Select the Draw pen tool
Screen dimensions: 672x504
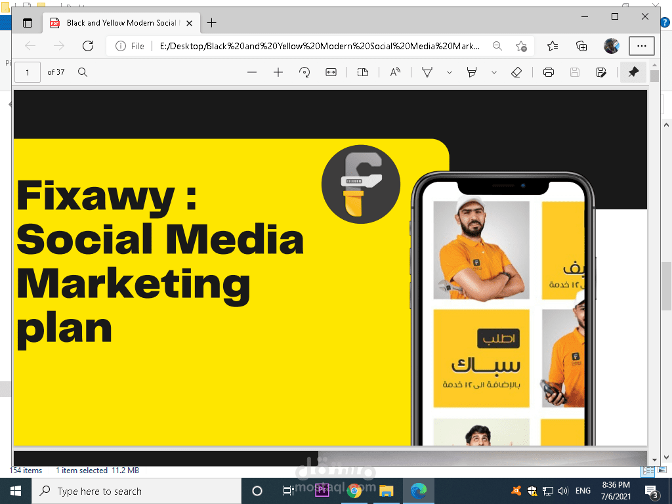click(427, 72)
